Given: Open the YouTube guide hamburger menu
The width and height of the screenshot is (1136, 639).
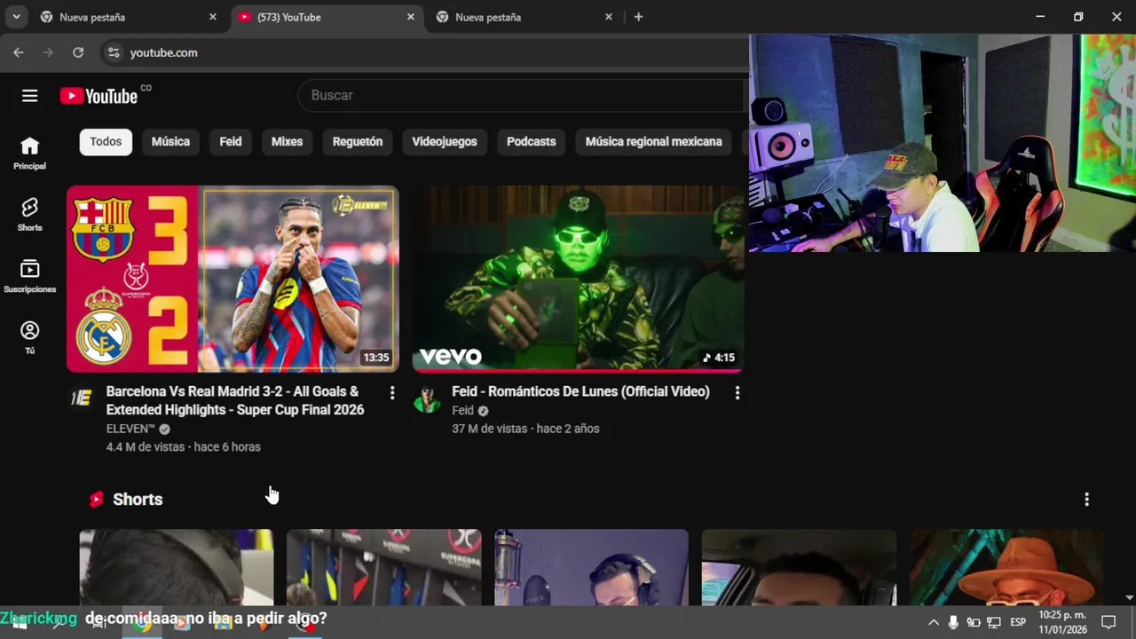Looking at the screenshot, I should [x=29, y=96].
